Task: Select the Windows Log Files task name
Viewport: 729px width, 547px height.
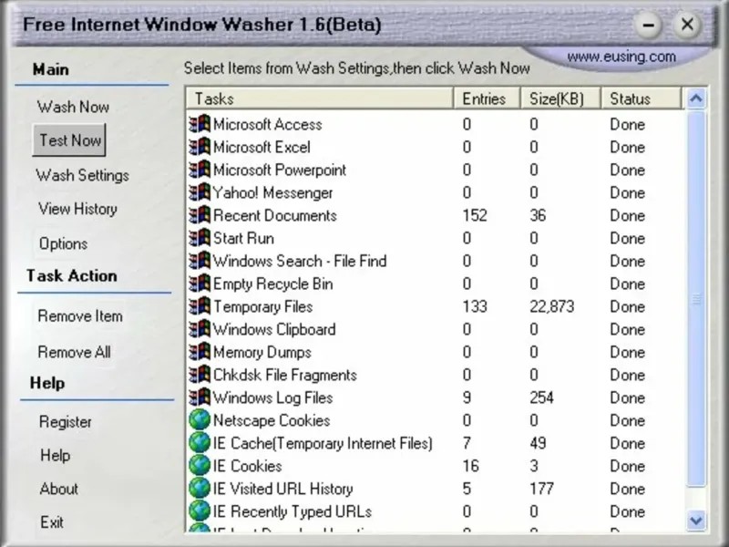Action: [272, 397]
